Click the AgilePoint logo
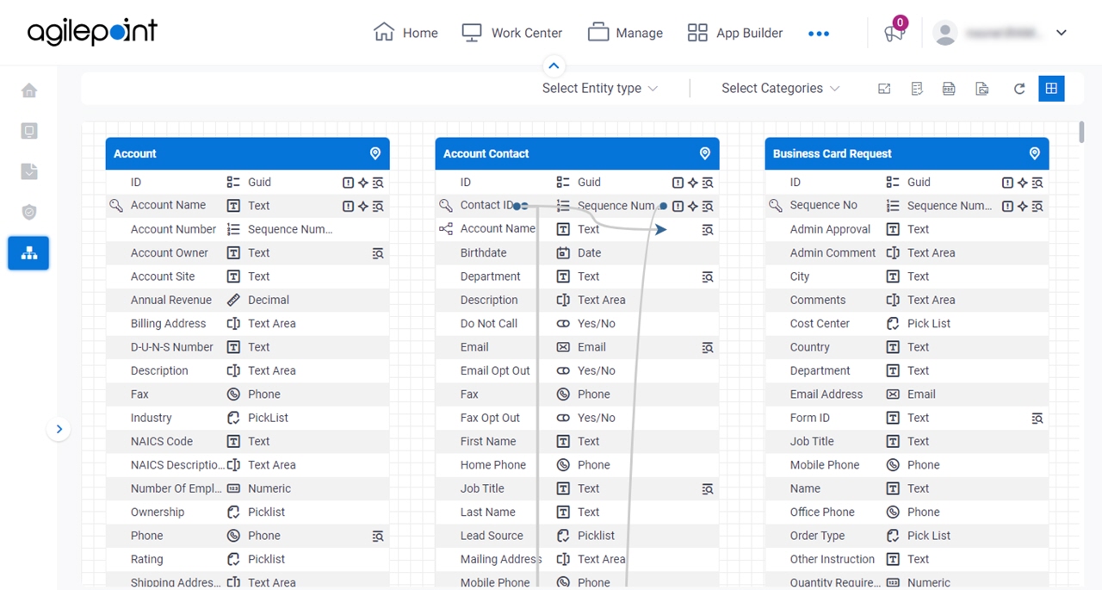 (92, 32)
